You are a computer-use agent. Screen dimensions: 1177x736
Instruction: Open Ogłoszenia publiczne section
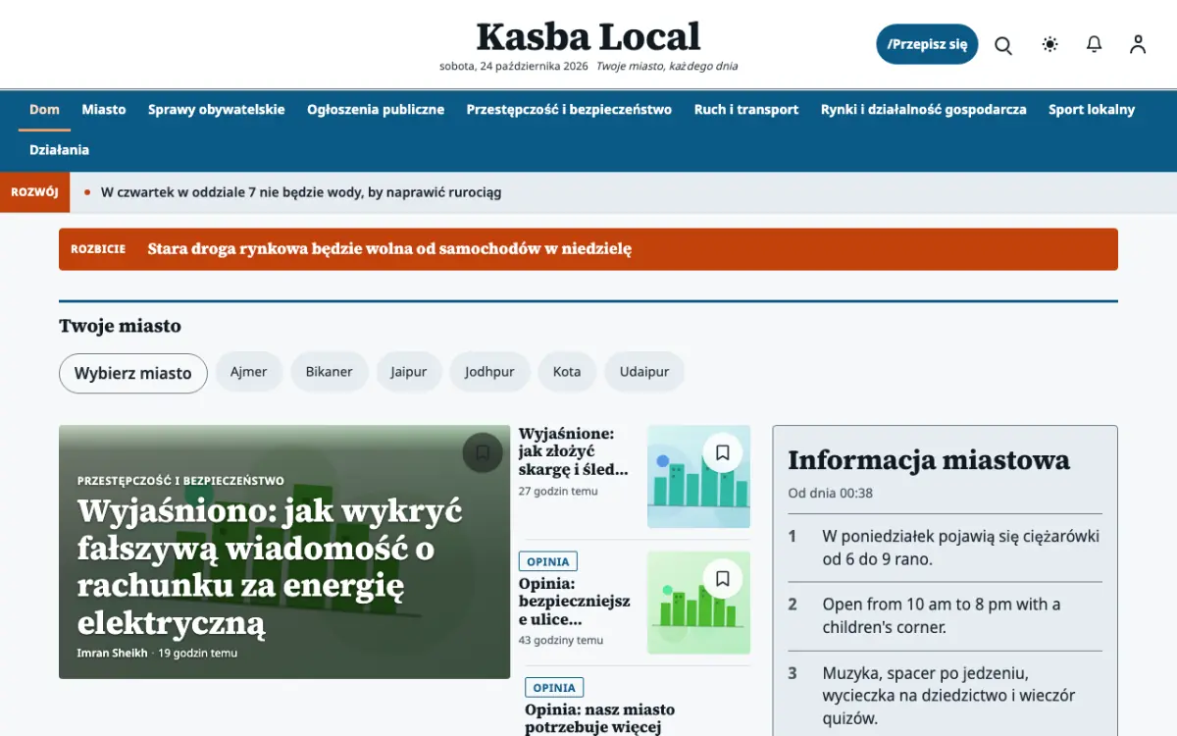(x=376, y=110)
